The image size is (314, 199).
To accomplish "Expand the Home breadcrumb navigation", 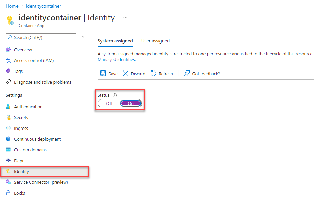I will (x=12, y=6).
